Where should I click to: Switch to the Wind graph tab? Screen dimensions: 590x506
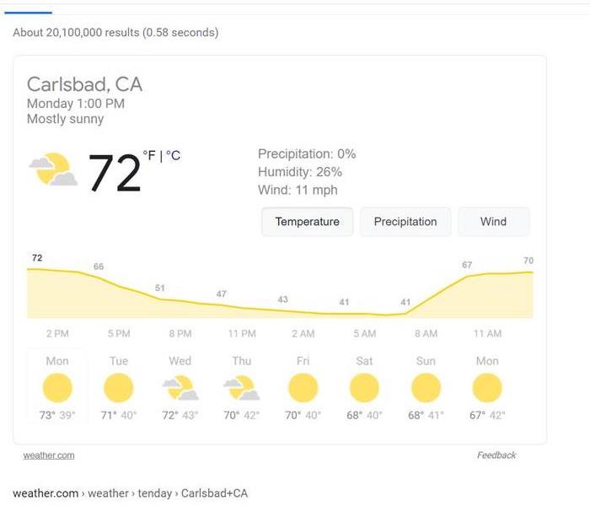tap(493, 222)
